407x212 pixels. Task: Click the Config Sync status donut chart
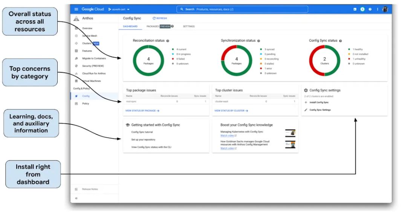click(x=324, y=61)
